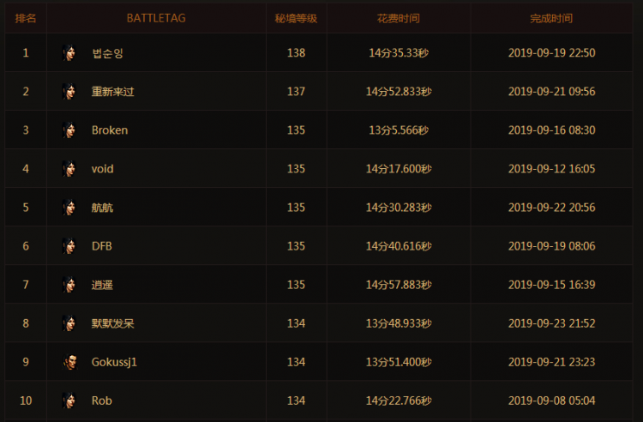Screen dimensions: 643x422
Task: Sort by 花费时间 column header
Action: [398, 18]
